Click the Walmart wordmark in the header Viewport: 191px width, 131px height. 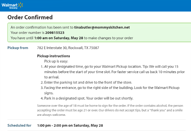tap(10, 4)
